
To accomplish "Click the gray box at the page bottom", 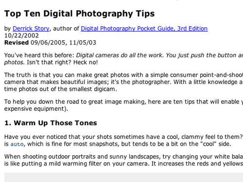I will (x=123, y=177).
